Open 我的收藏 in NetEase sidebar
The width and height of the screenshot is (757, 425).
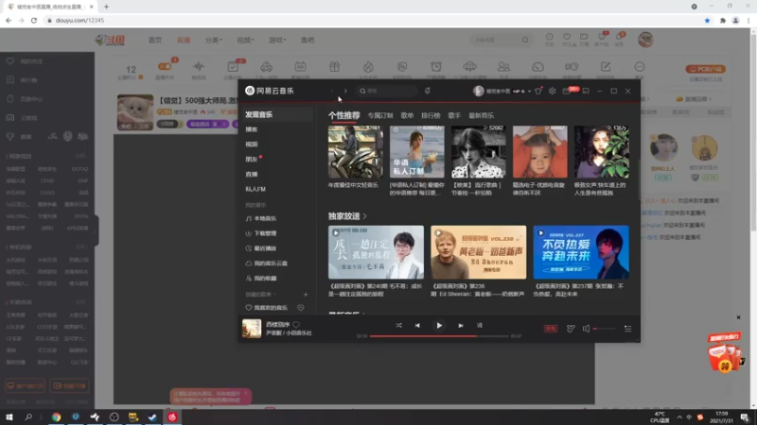261,278
